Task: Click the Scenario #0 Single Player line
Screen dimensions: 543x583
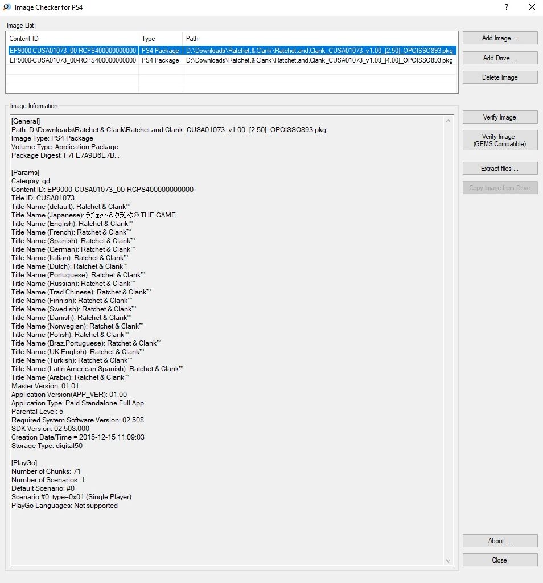Action: pyautogui.click(x=71, y=498)
